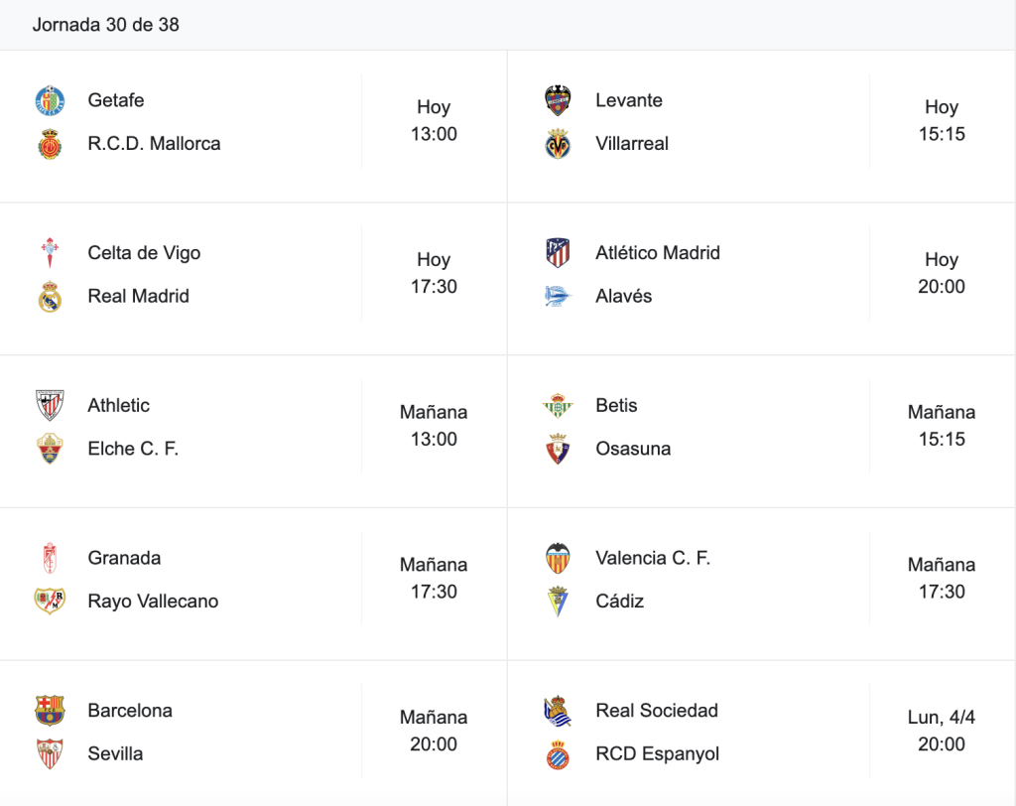The height and width of the screenshot is (806, 1016).
Task: Click the RCD Espanyol badge
Action: tap(558, 754)
